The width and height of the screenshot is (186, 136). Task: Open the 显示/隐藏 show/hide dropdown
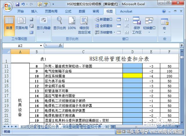point(44,25)
